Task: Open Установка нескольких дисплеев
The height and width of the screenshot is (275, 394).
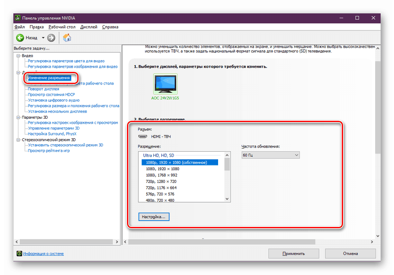Action: pyautogui.click(x=57, y=111)
